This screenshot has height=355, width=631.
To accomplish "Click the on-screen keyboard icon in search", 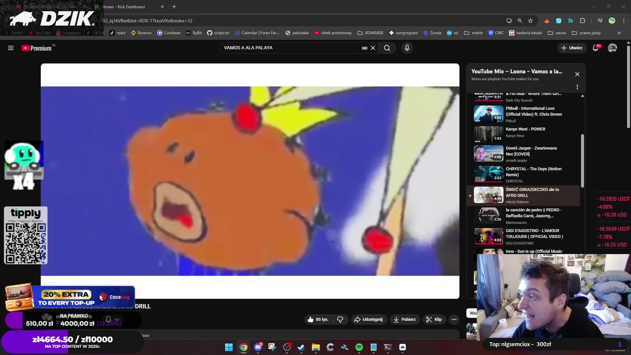I will pyautogui.click(x=365, y=48).
